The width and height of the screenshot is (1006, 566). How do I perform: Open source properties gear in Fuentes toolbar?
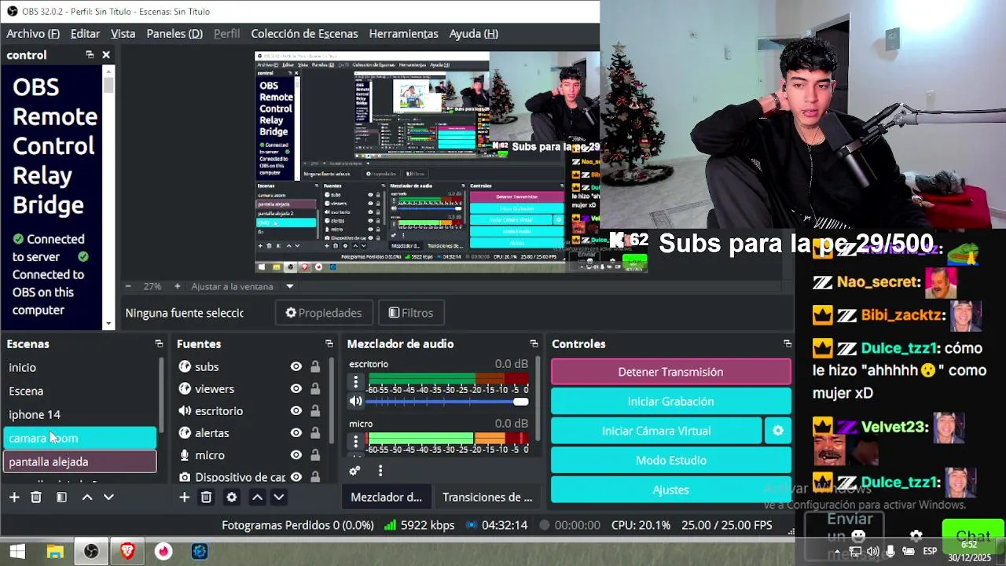click(232, 497)
